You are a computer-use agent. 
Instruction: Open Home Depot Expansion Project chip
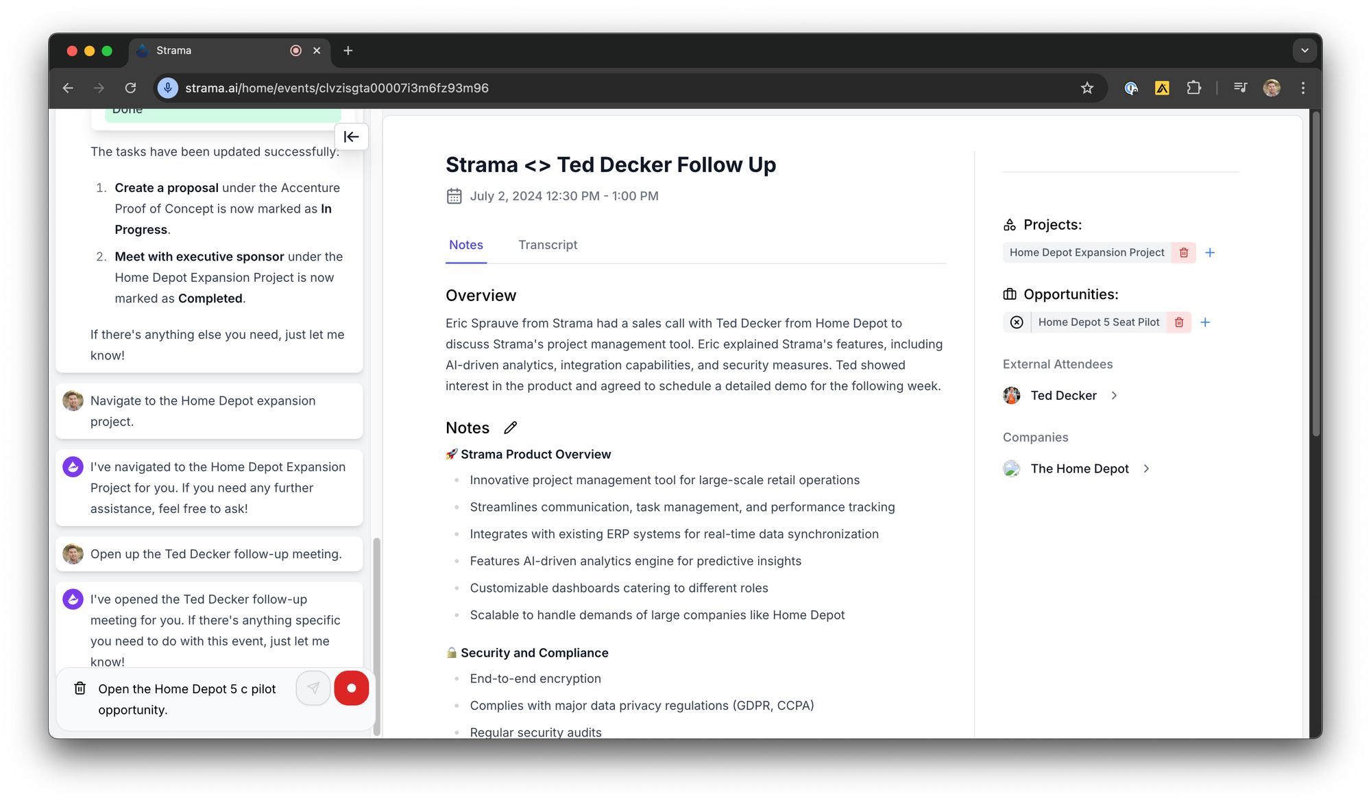click(x=1087, y=252)
